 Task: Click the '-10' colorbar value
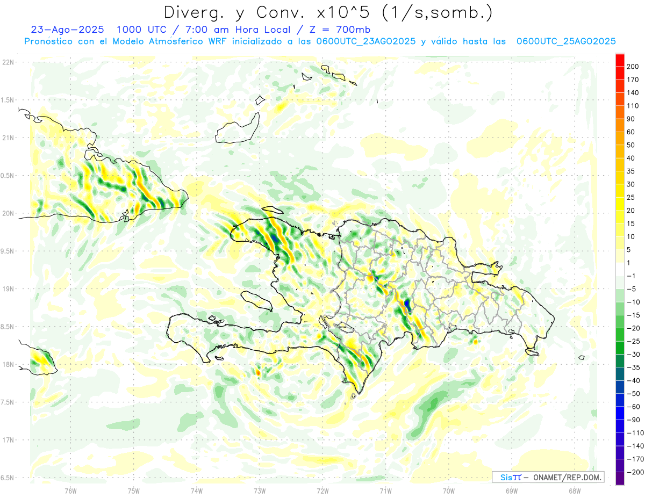(633, 302)
